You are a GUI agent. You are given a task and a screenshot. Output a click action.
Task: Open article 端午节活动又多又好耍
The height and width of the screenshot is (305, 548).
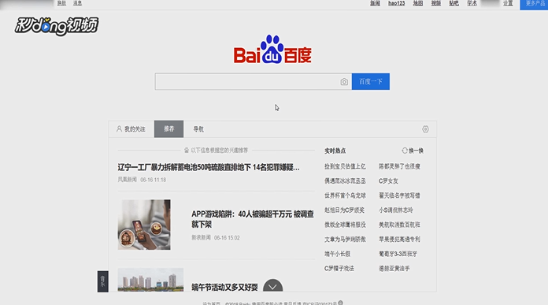click(224, 287)
